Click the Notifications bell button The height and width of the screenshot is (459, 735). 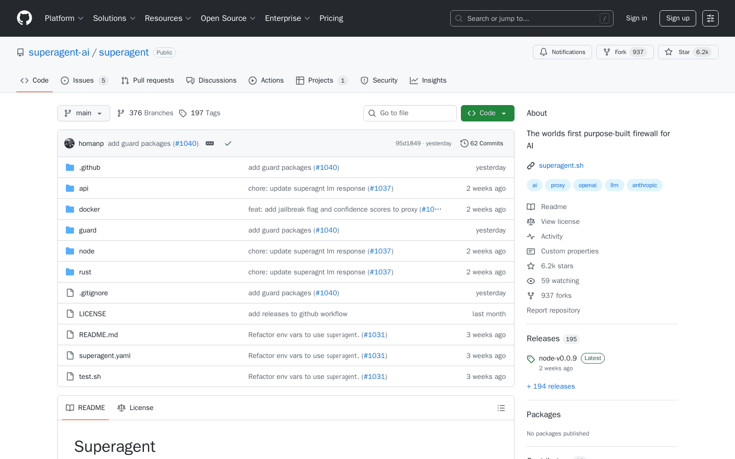[562, 52]
